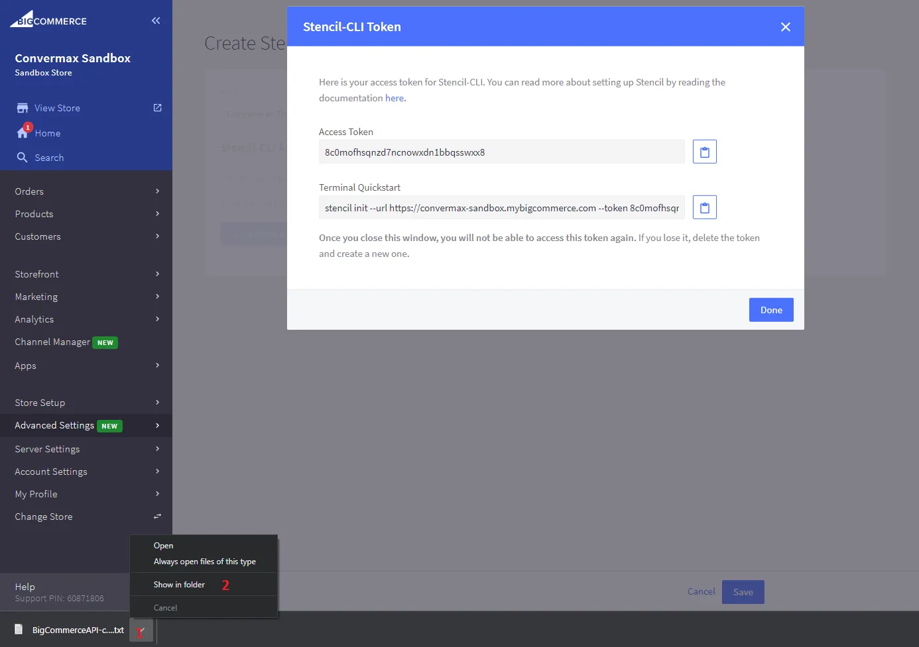Copy the Terminal Quickstart command
This screenshot has width=919, height=647.
coord(704,207)
